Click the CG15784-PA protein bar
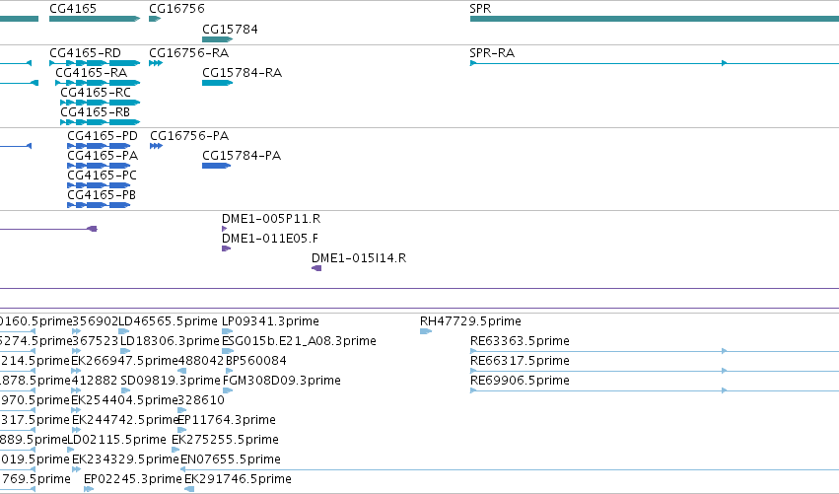Screen dimensions: 839x494 click(216, 166)
